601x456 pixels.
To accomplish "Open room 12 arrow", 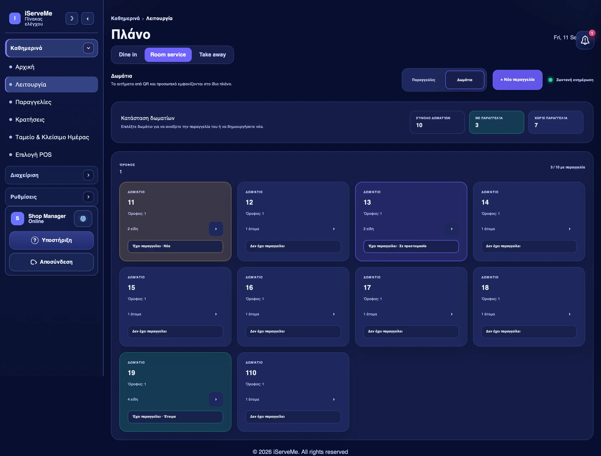I will [334, 229].
